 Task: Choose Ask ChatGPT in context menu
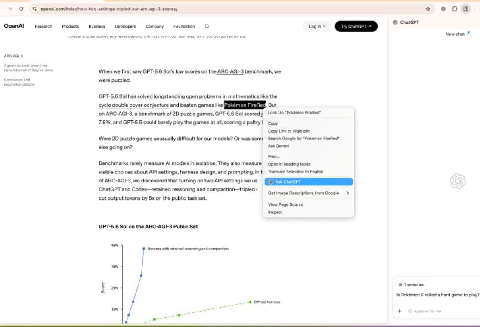tap(309, 182)
